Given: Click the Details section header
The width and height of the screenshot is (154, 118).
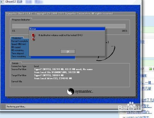Looking at the screenshot, I should point(15,63).
